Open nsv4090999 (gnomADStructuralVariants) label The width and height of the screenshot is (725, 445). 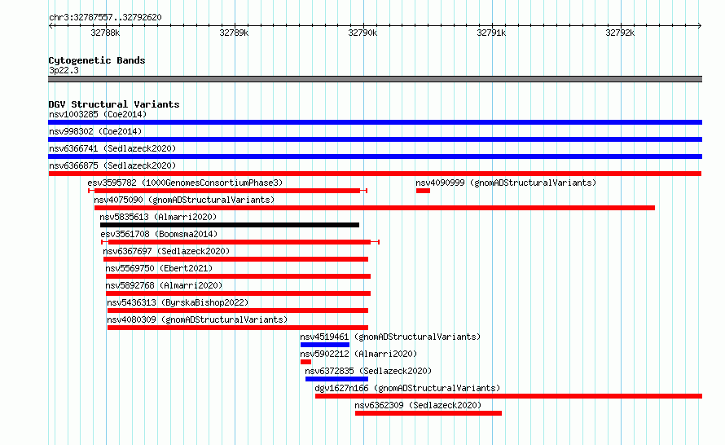click(506, 183)
